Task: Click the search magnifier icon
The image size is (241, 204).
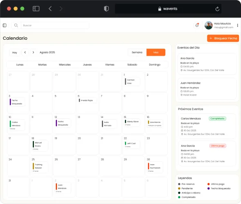Action: click(x=16, y=25)
